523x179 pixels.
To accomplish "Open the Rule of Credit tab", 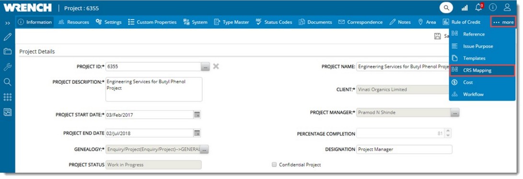I will tap(462, 22).
